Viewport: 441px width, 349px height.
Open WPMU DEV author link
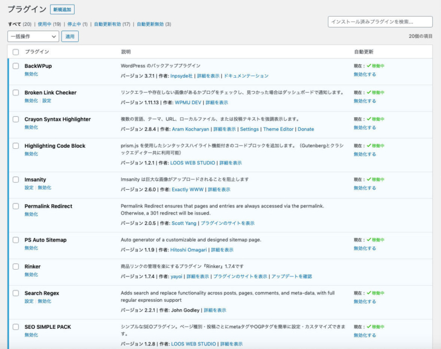(x=188, y=102)
